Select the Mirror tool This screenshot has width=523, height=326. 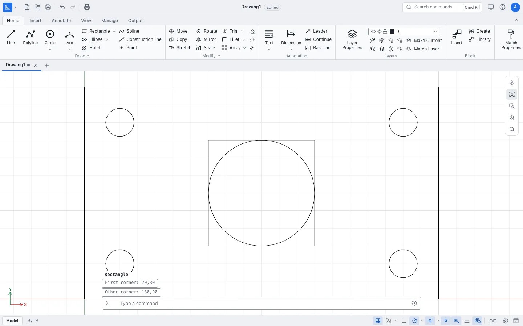pyautogui.click(x=206, y=39)
